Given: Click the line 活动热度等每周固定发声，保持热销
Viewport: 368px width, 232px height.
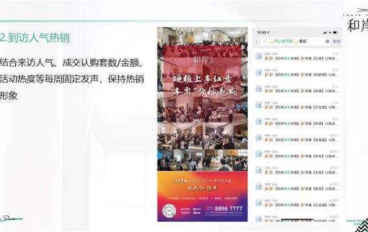Looking at the screenshot, I should point(72,79).
